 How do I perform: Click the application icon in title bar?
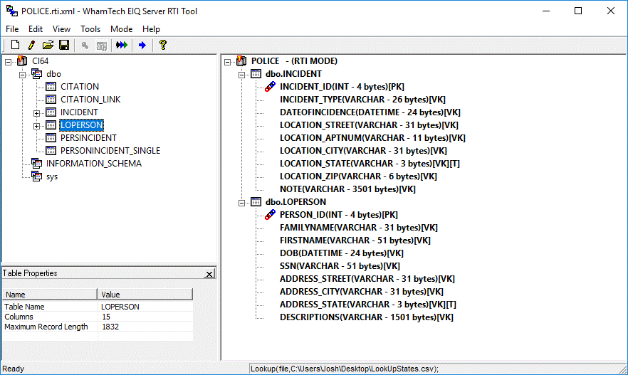[12, 11]
